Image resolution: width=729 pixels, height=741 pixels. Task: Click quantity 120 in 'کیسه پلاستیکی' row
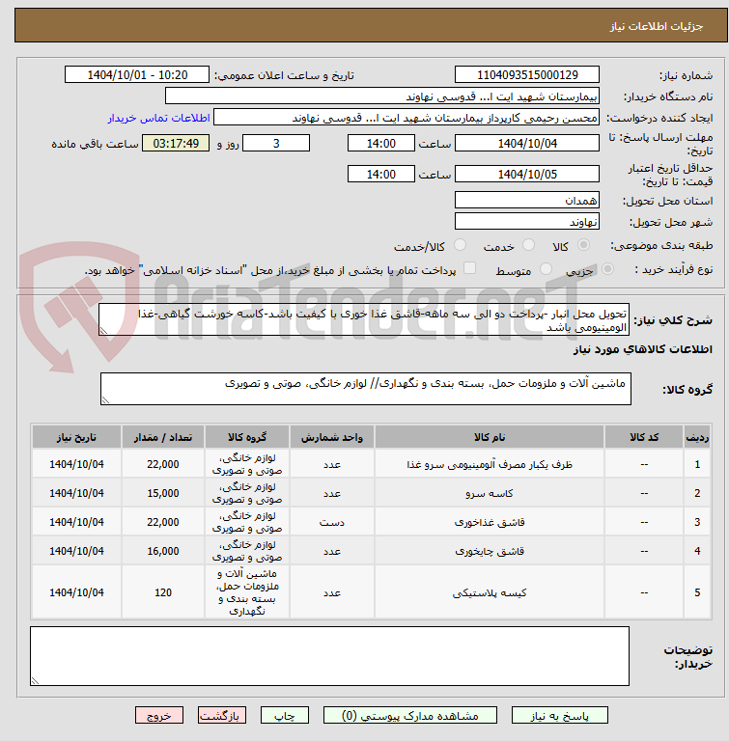tap(163, 592)
